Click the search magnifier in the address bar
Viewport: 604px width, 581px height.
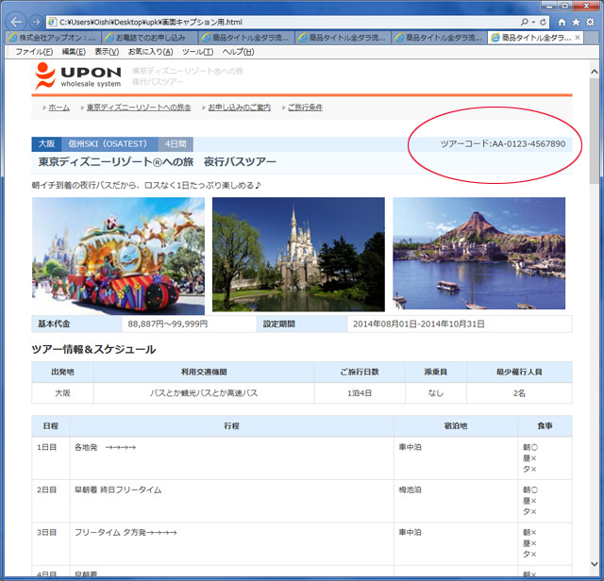click(x=524, y=22)
